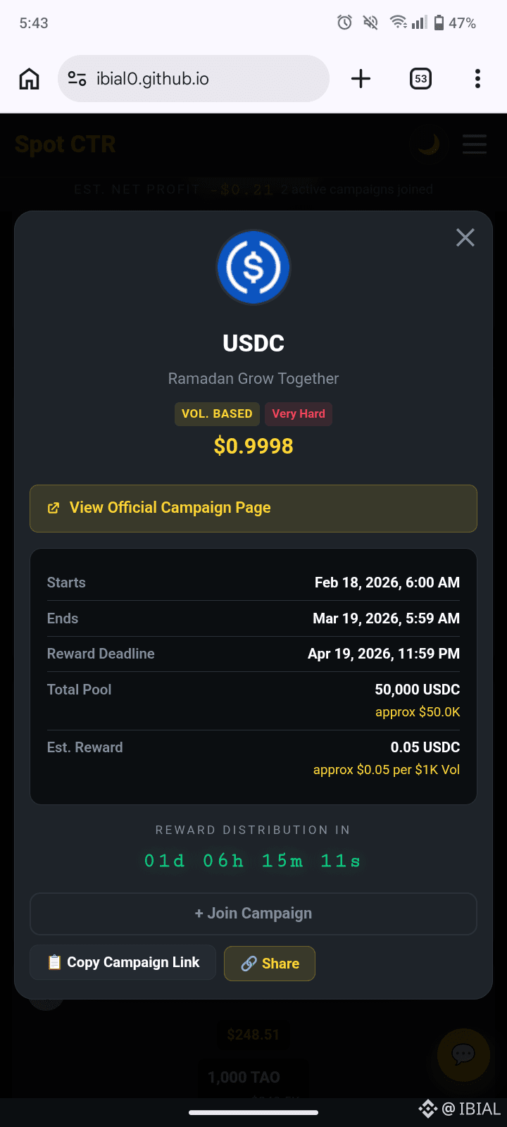Tap the USDC coin logo
Viewport: 507px width, 1127px height.
(254, 268)
